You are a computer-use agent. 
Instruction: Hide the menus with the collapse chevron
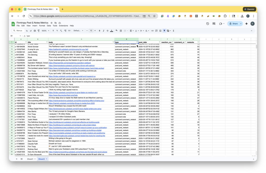tap(252, 31)
